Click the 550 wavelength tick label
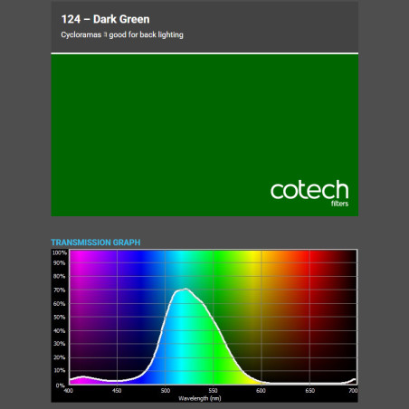Viewport: 409px width, 409px height. (x=213, y=391)
